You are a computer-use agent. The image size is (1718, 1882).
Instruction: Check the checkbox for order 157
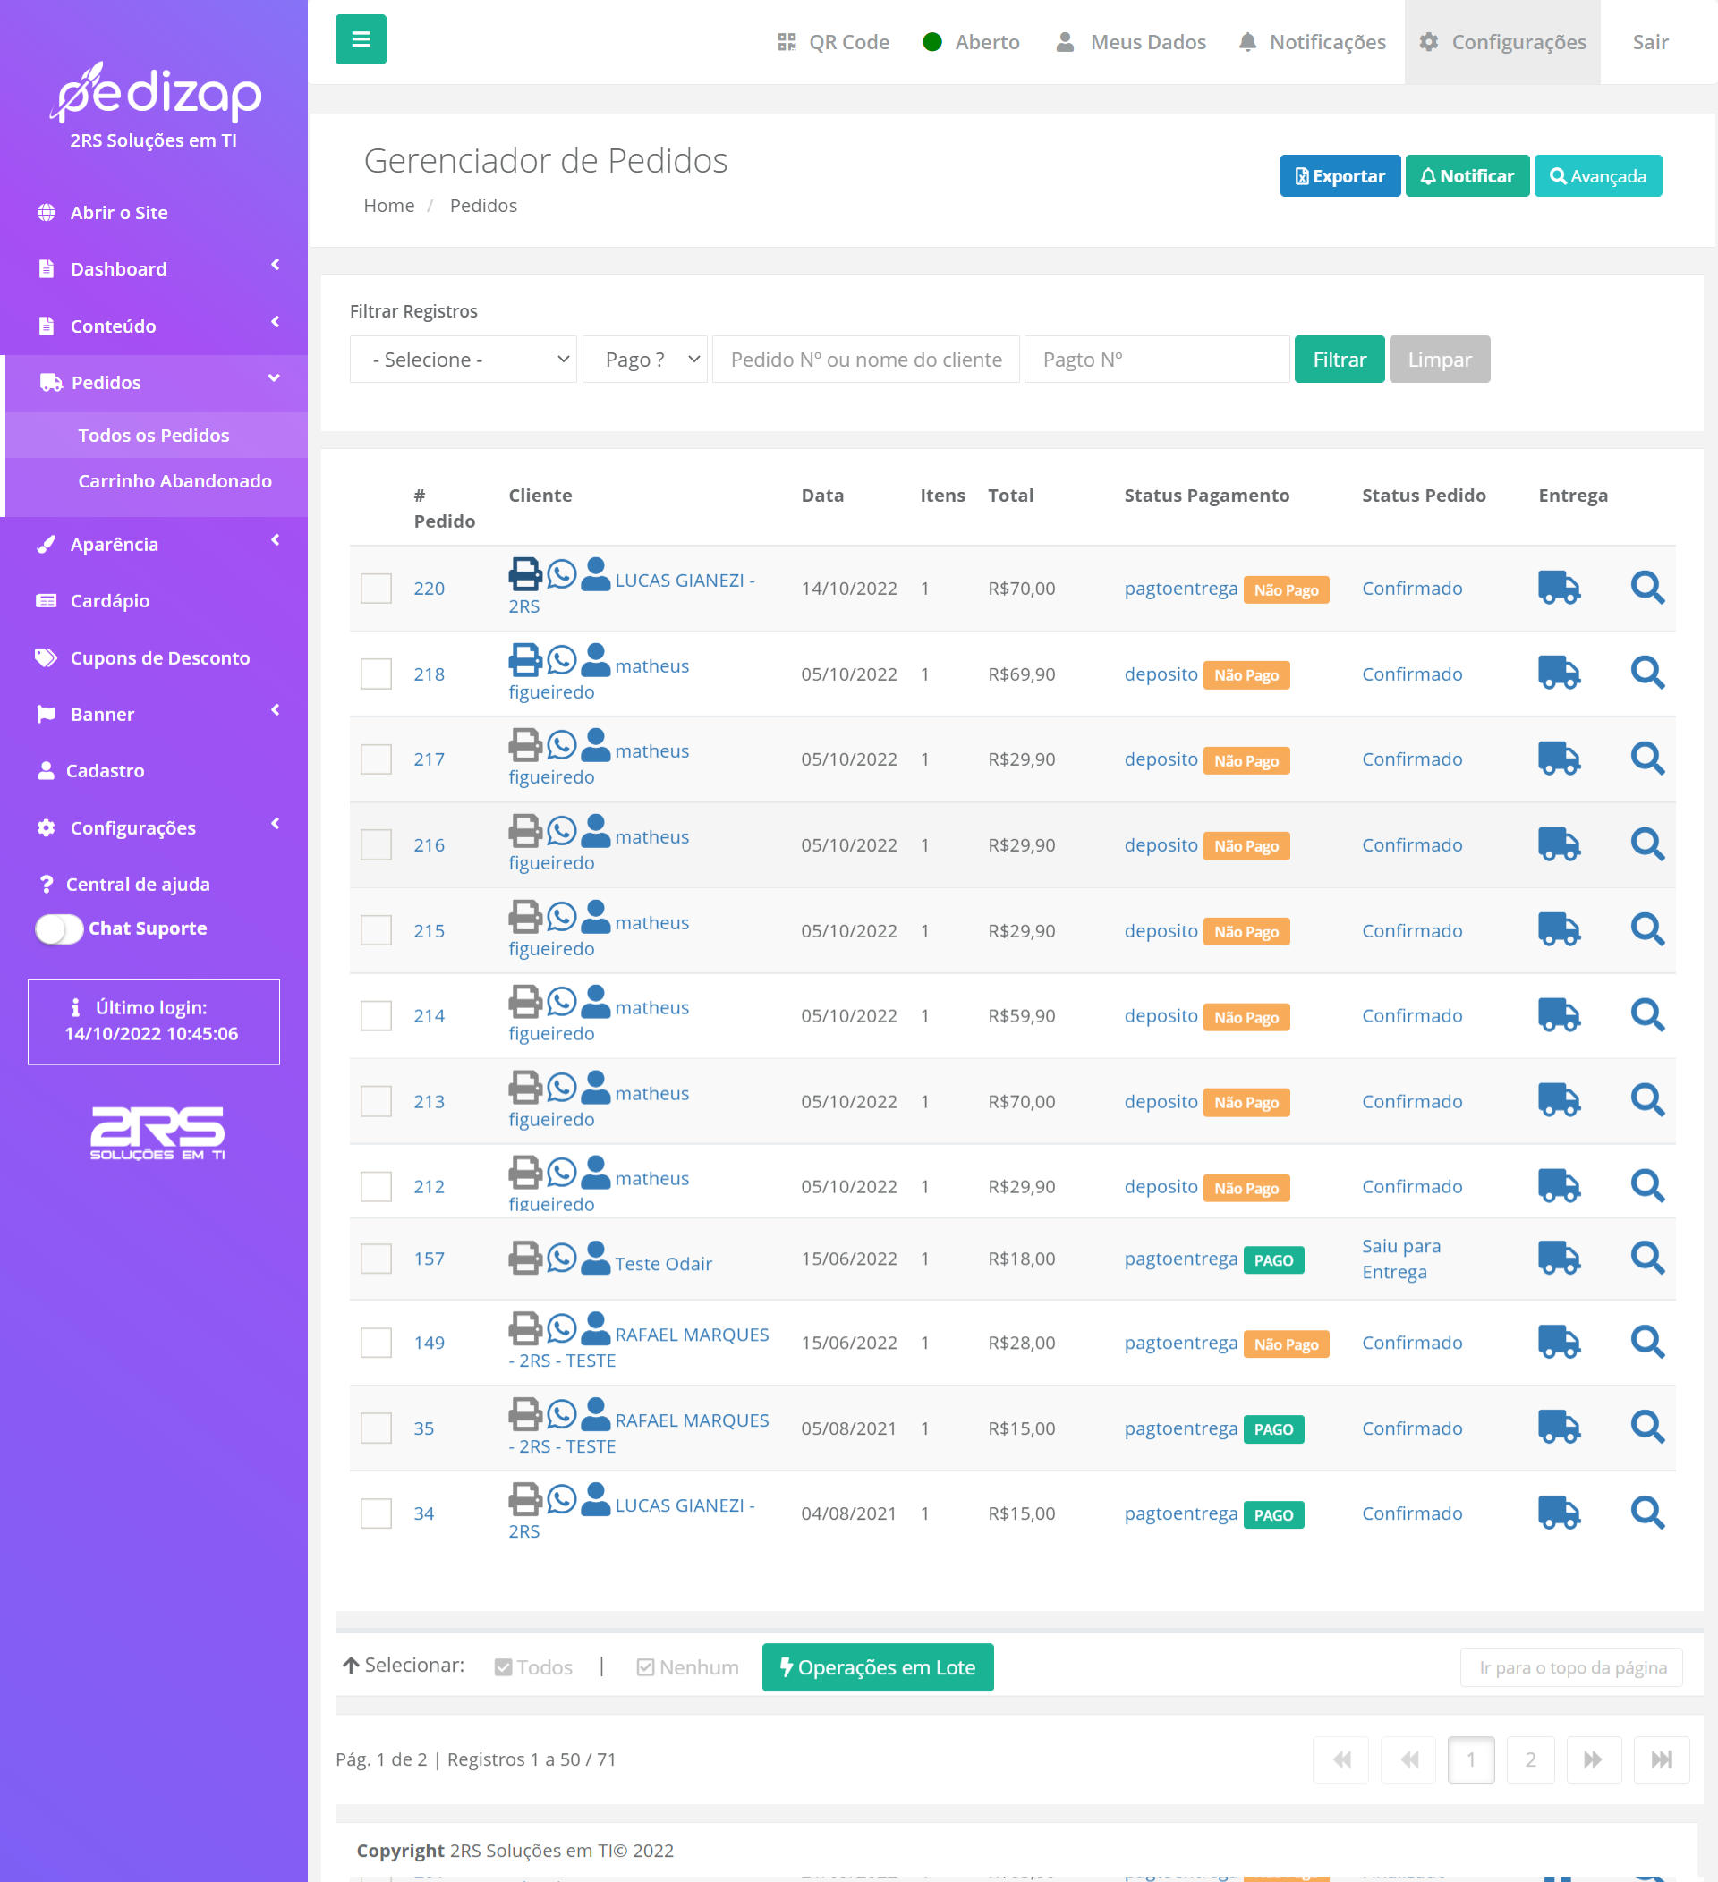click(377, 1259)
